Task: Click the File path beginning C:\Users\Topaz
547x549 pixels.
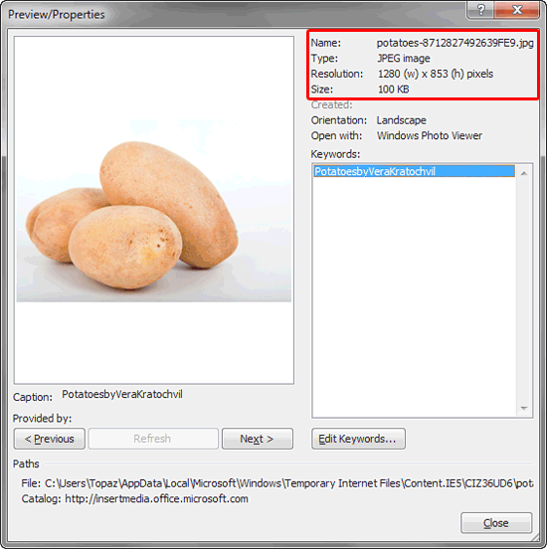Action: [288, 483]
